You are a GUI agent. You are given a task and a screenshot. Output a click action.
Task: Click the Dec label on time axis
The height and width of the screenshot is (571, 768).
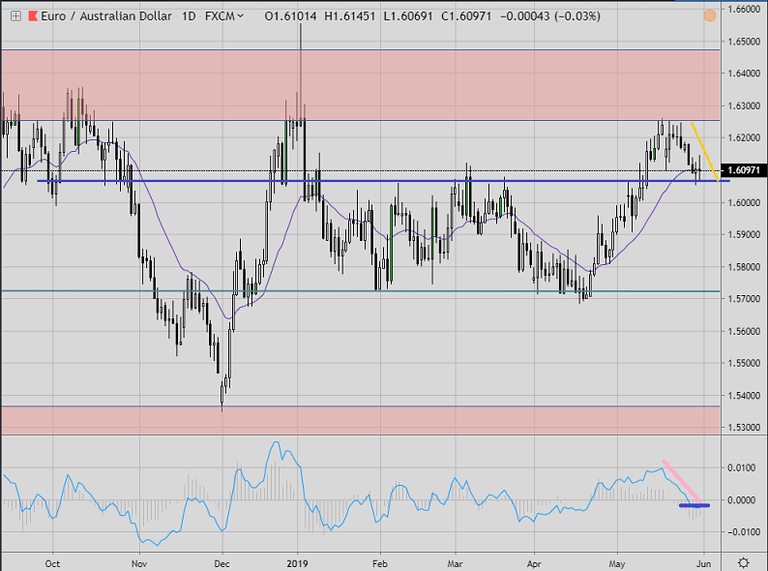click(x=222, y=563)
